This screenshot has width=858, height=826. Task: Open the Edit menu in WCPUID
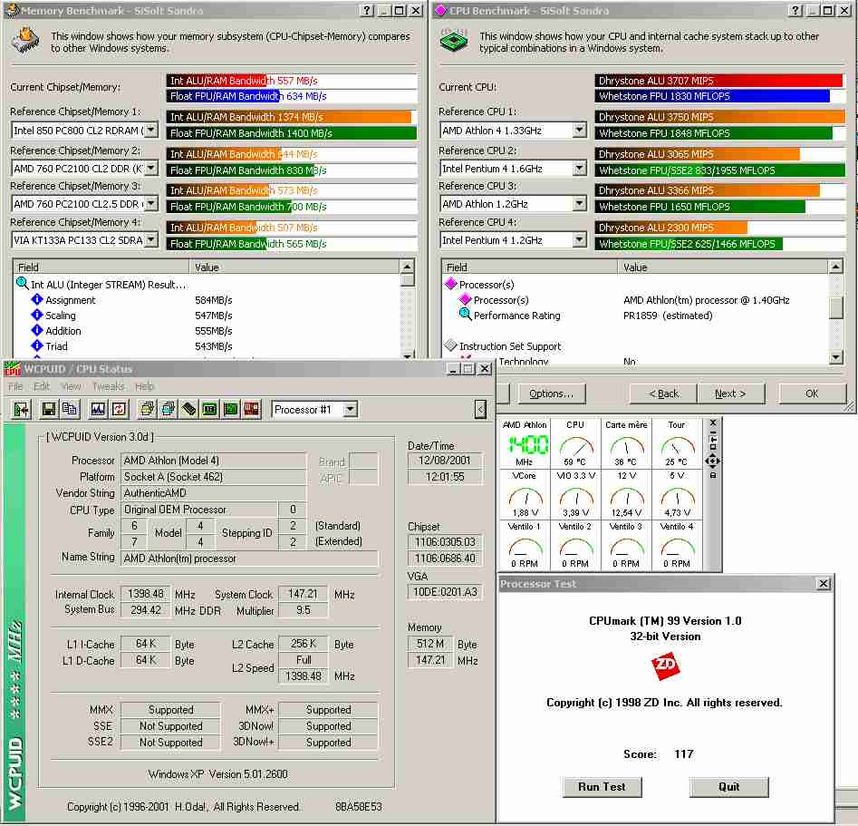(x=42, y=386)
